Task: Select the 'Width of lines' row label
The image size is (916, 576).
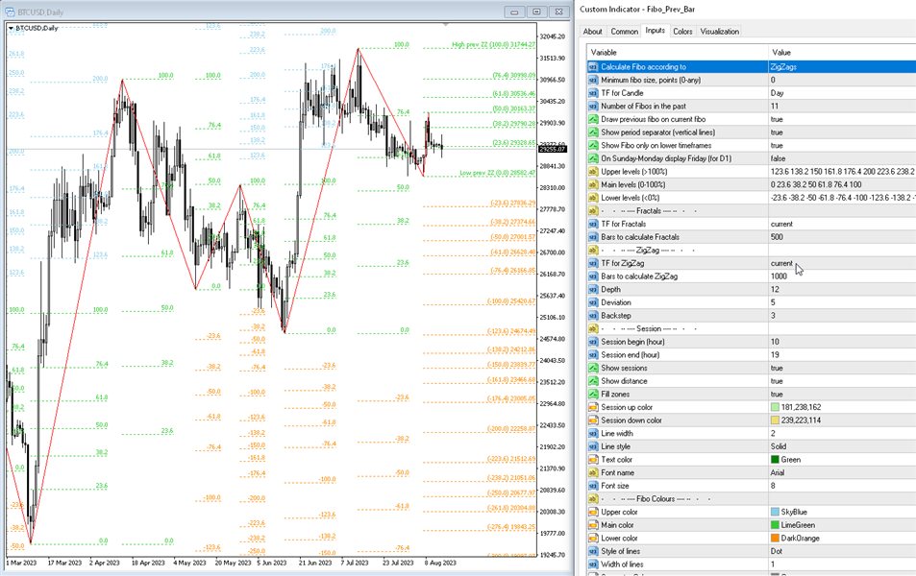Action: (622, 564)
